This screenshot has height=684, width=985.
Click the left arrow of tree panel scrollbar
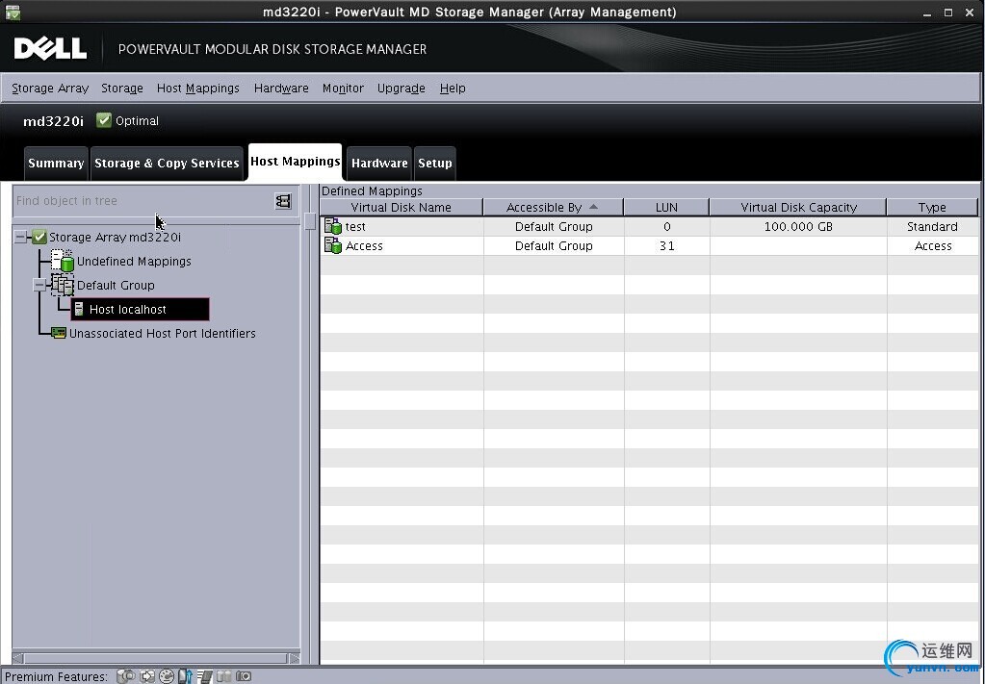pyautogui.click(x=18, y=658)
